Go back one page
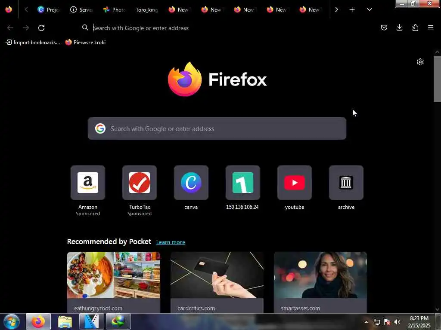 pos(10,28)
